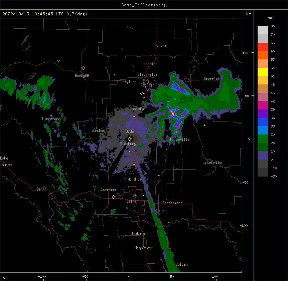Select the Okotoks label
Screen dimensions: 288x281
(x=138, y=234)
